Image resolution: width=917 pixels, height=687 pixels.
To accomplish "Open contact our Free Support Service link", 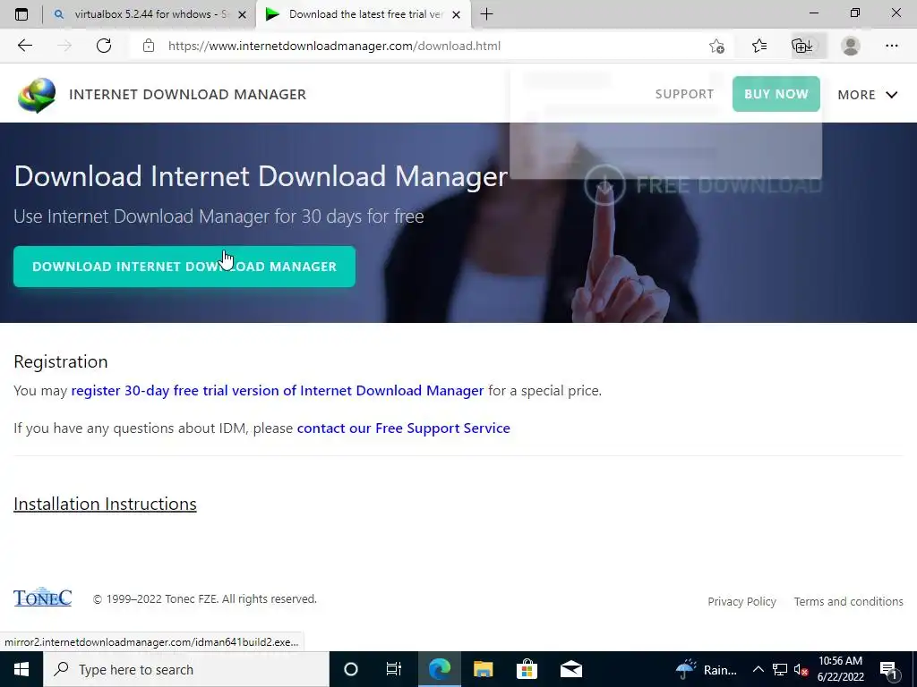I will point(404,428).
